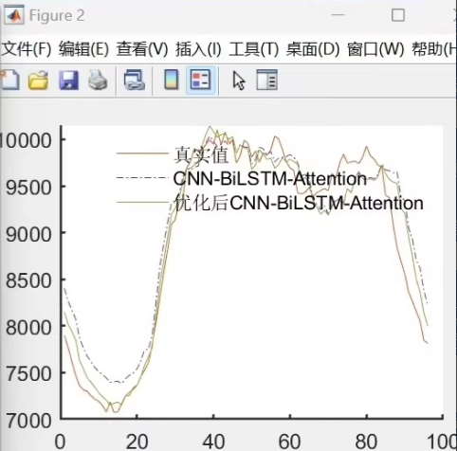The height and width of the screenshot is (451, 457).
Task: Maximize the Figure 2 window
Action: [x=398, y=15]
